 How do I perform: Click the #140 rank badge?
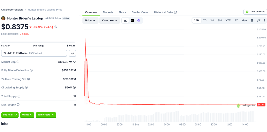66,18
